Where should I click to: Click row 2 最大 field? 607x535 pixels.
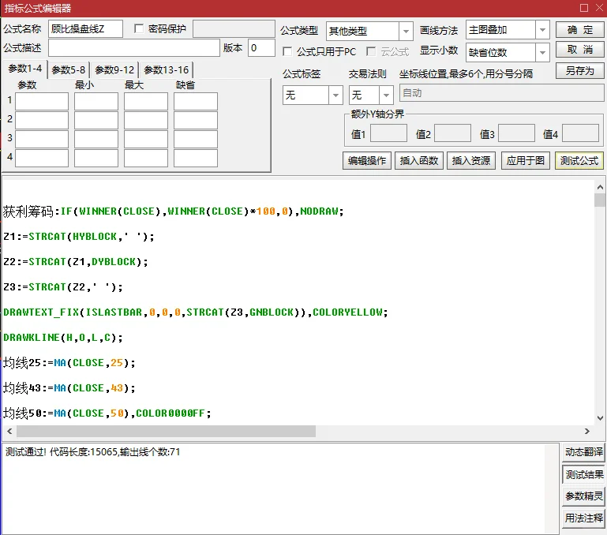(146, 120)
